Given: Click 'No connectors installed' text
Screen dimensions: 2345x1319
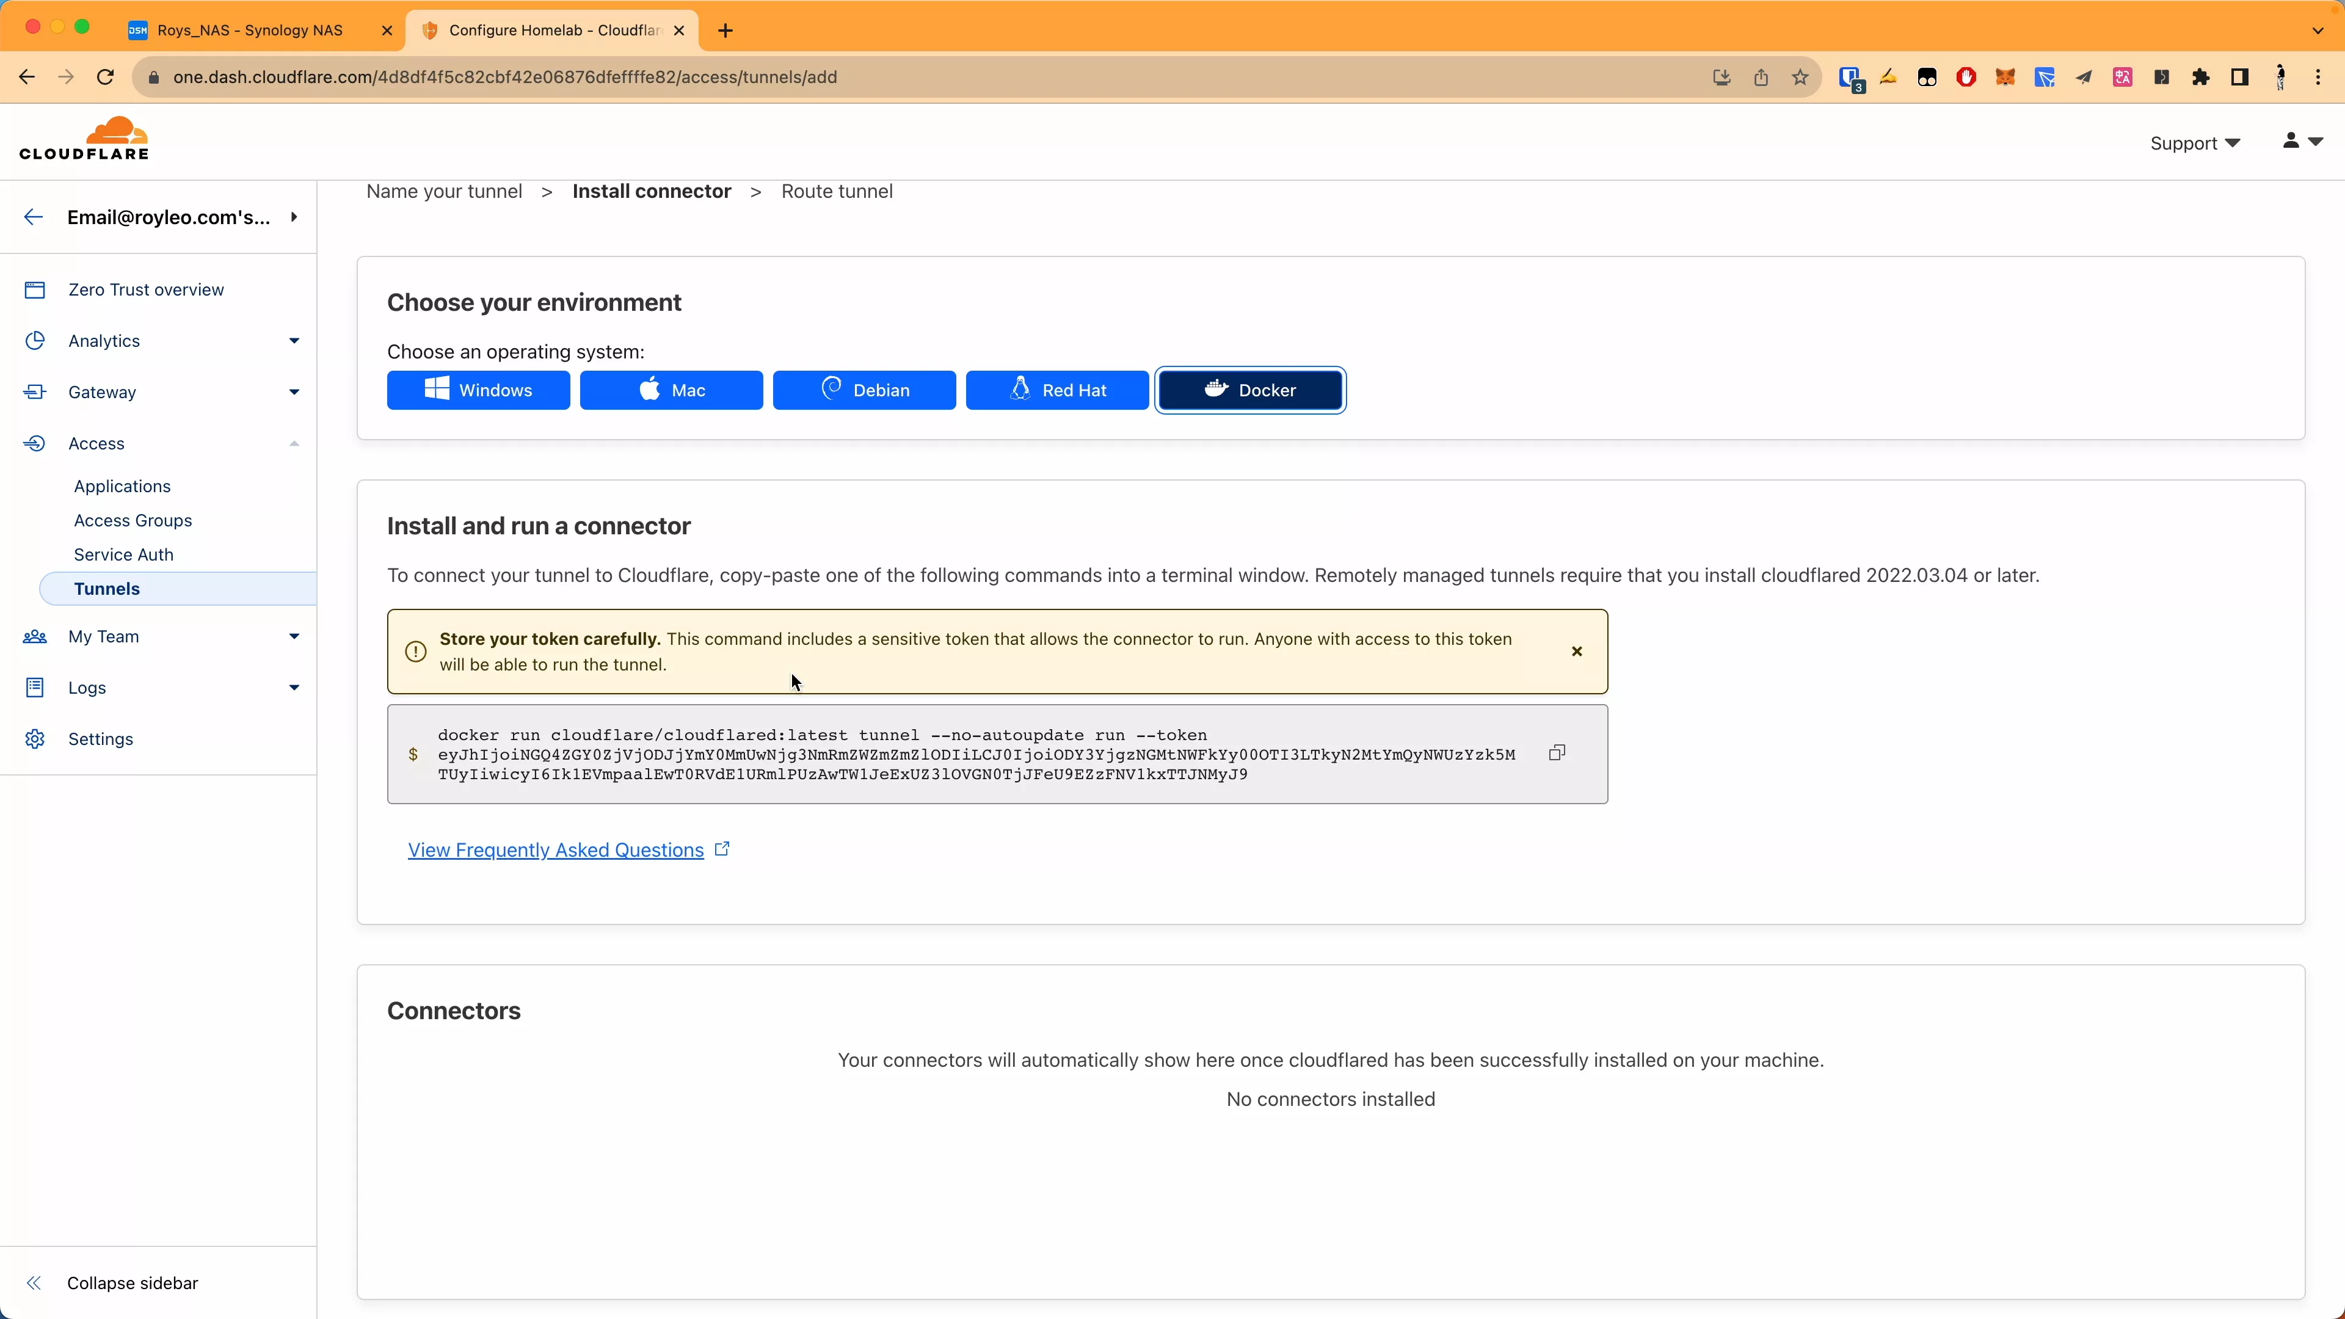Looking at the screenshot, I should click(1331, 1099).
